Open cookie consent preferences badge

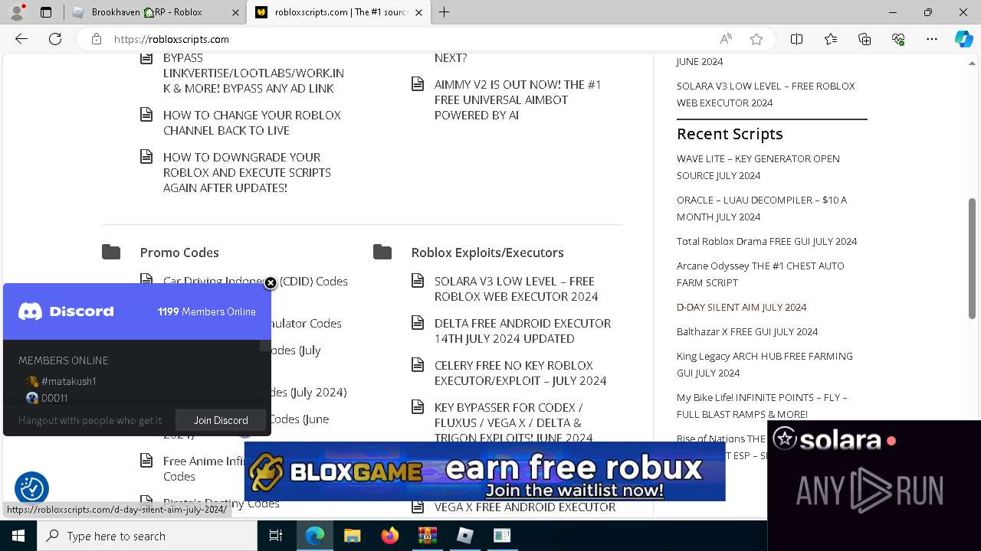pos(31,488)
